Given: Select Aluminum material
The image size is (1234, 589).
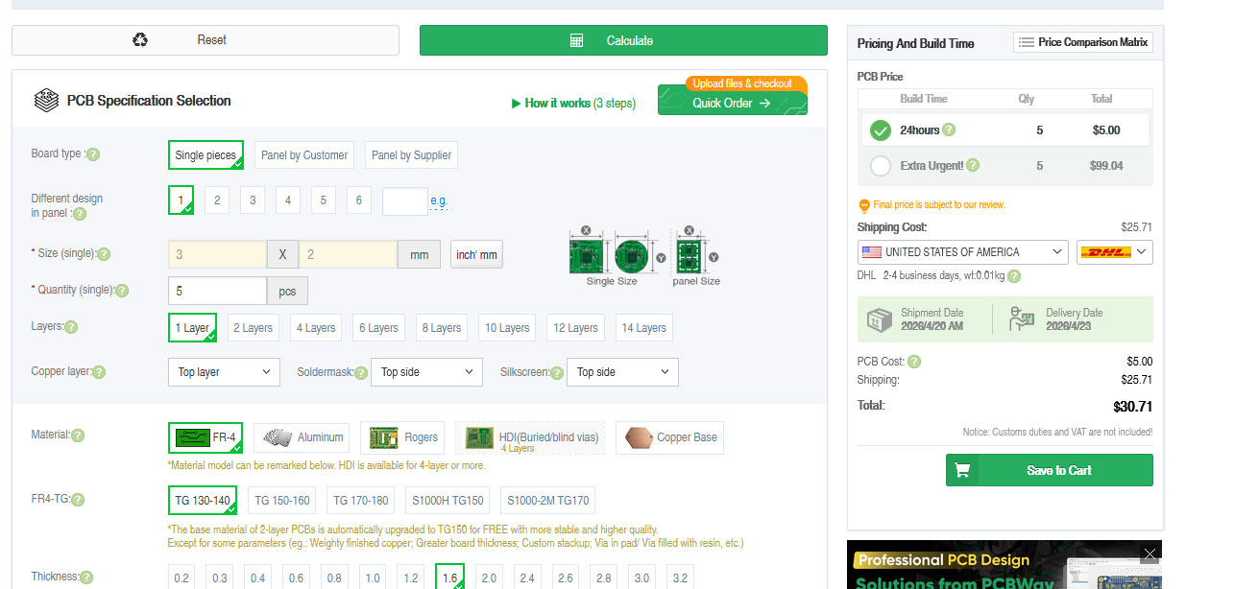Looking at the screenshot, I should [303, 437].
